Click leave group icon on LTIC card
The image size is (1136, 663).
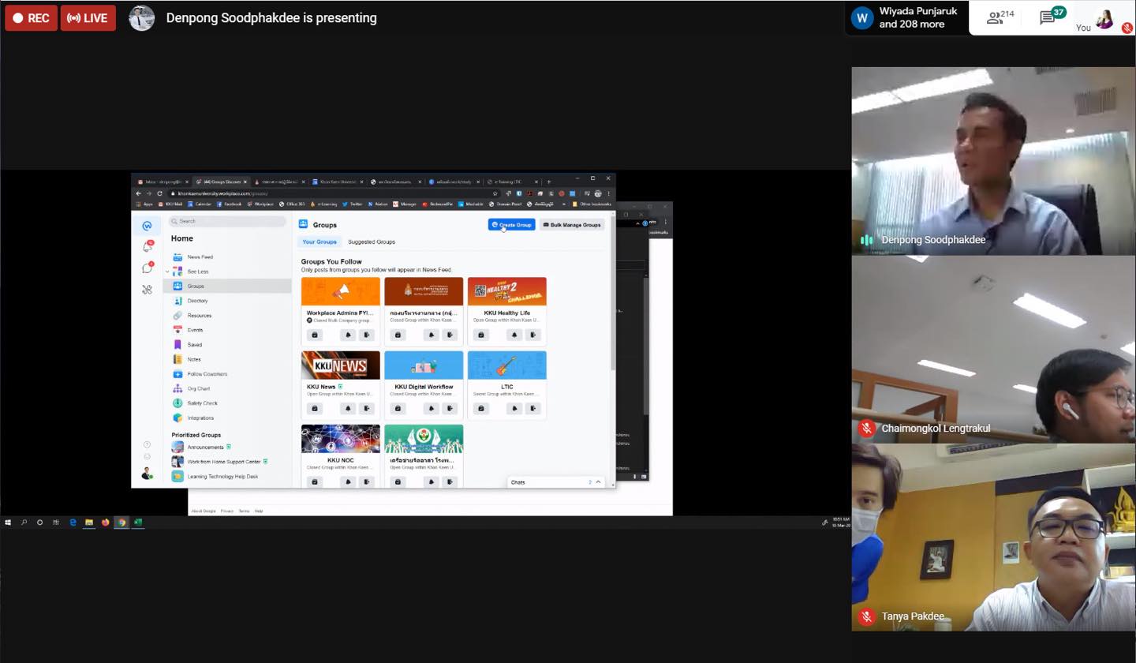(x=533, y=409)
